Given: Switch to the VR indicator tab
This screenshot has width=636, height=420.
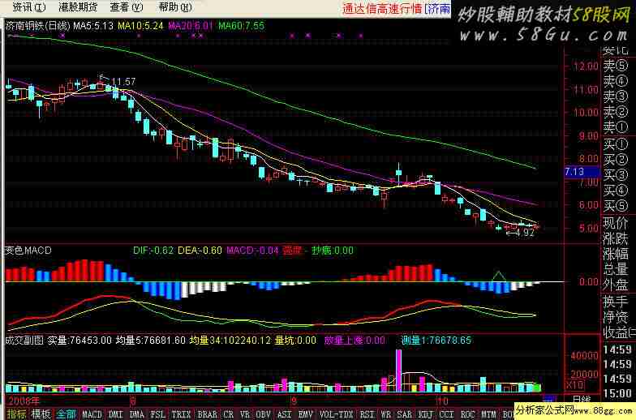Looking at the screenshot, I should click(x=245, y=414).
